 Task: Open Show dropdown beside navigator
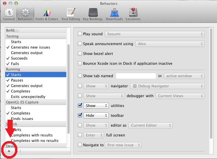tap(96, 86)
